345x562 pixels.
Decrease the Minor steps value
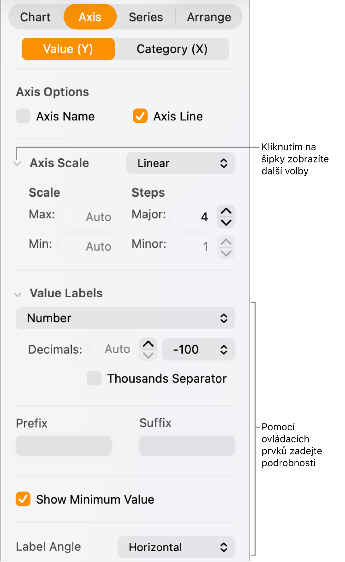226,253
